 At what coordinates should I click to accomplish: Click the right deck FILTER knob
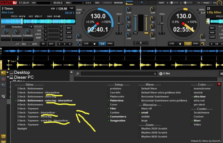202,36
